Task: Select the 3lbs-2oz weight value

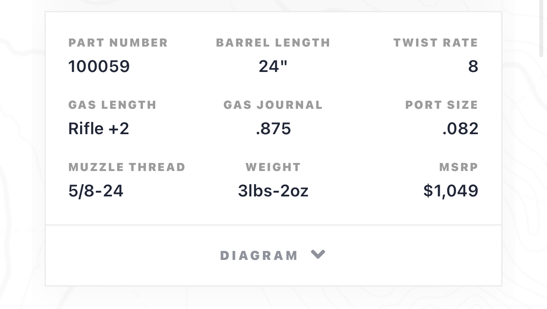Action: 273,191
